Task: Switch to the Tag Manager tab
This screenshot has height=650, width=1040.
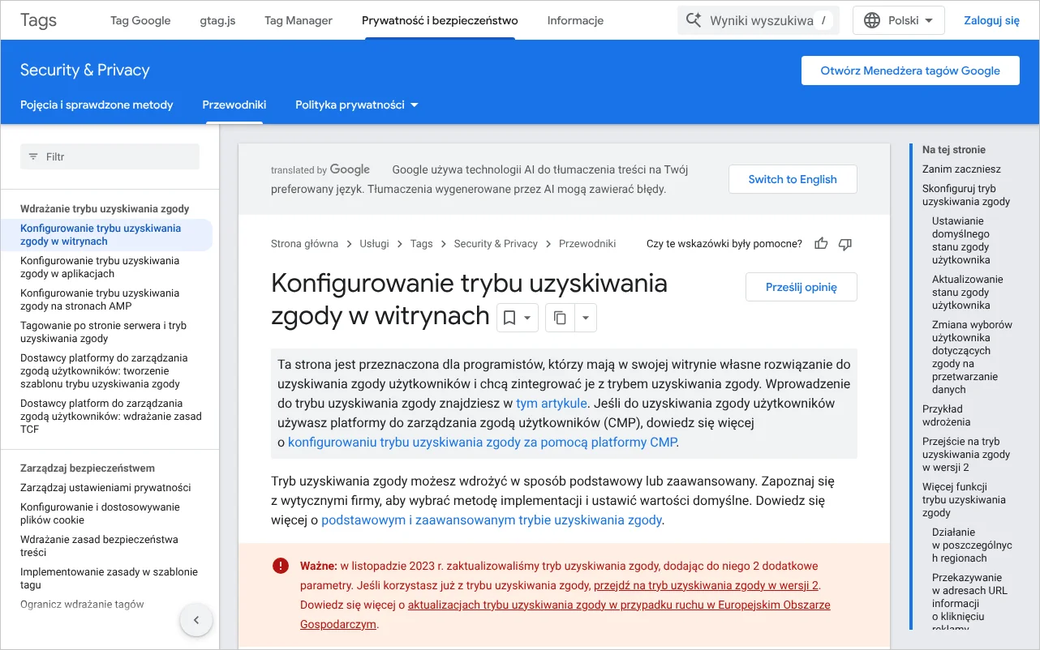Action: [x=299, y=20]
